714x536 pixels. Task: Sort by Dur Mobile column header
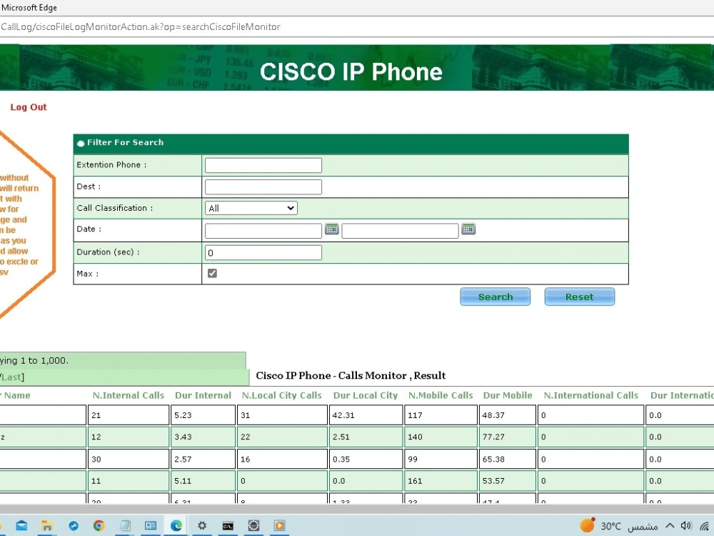pyautogui.click(x=507, y=395)
